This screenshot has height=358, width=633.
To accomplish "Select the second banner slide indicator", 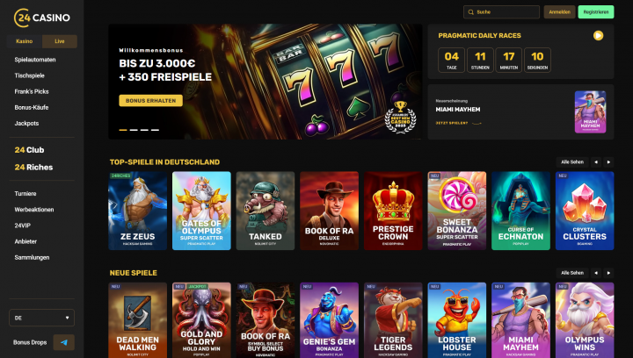I will (134, 130).
